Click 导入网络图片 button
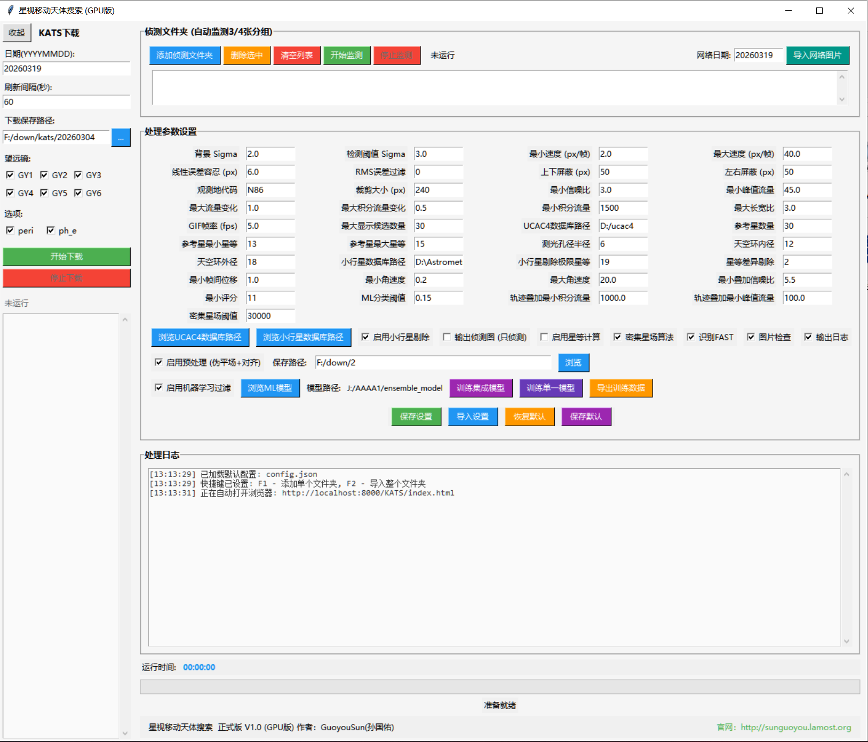868x742 pixels. coord(817,55)
